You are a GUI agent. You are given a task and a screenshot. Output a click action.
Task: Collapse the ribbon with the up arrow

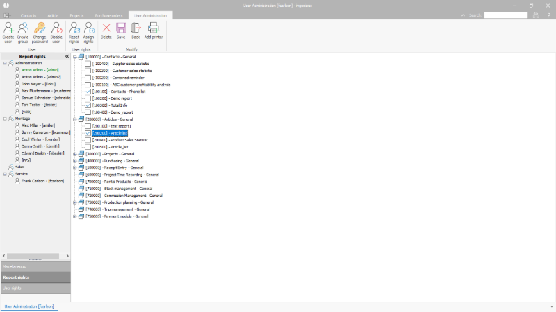click(x=463, y=15)
